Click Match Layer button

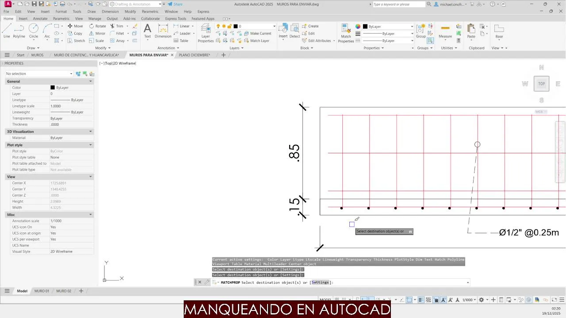coord(256,41)
